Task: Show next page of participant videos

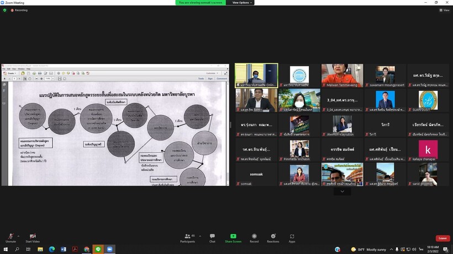Action: click(x=342, y=192)
